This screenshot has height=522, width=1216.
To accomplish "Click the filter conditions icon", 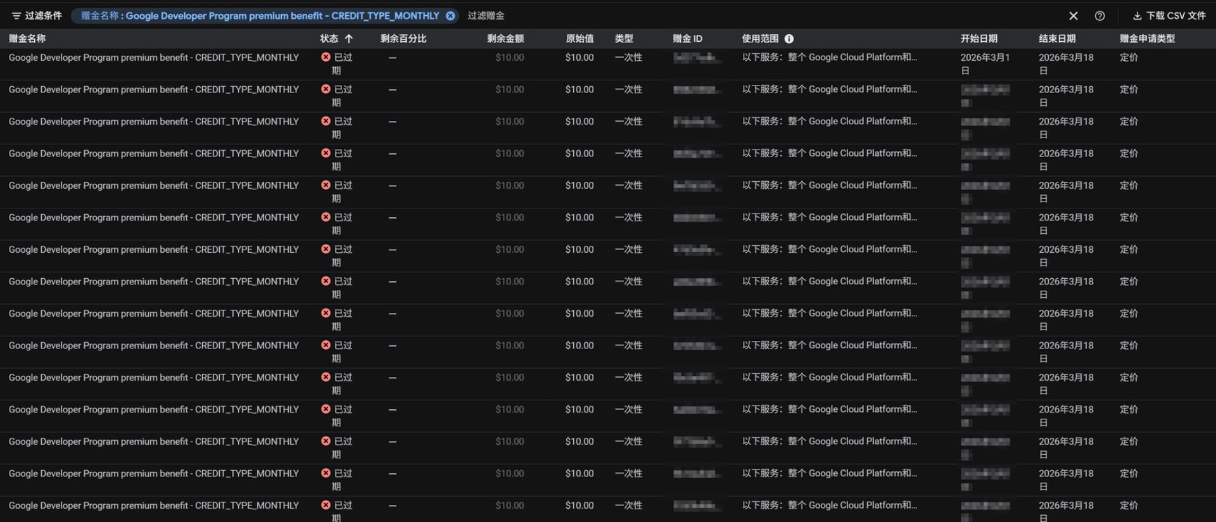I will point(16,16).
